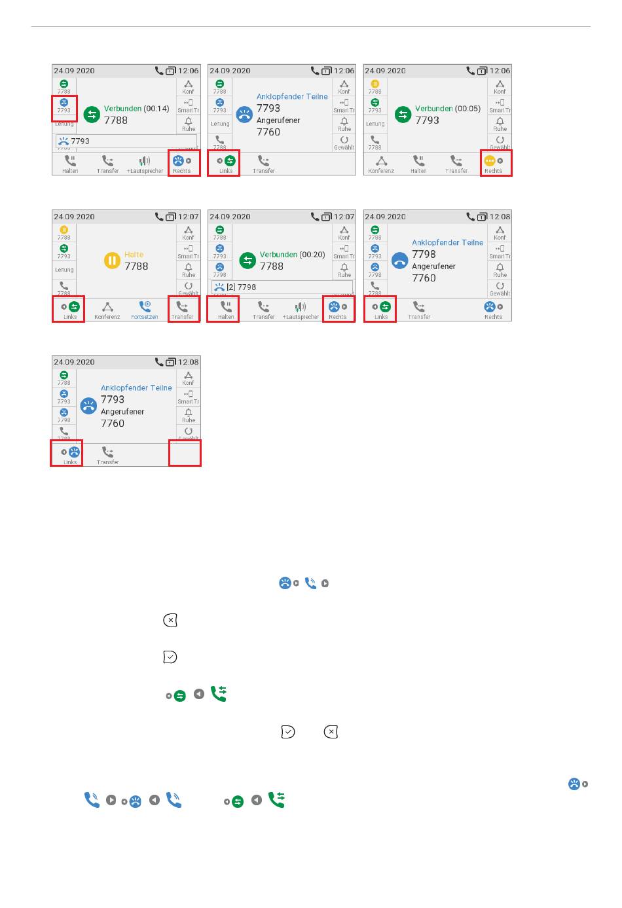This screenshot has width=622, height=908.
Task: Tap Gewählt key on Anklopfender 7798 screen
Action: coord(500,288)
